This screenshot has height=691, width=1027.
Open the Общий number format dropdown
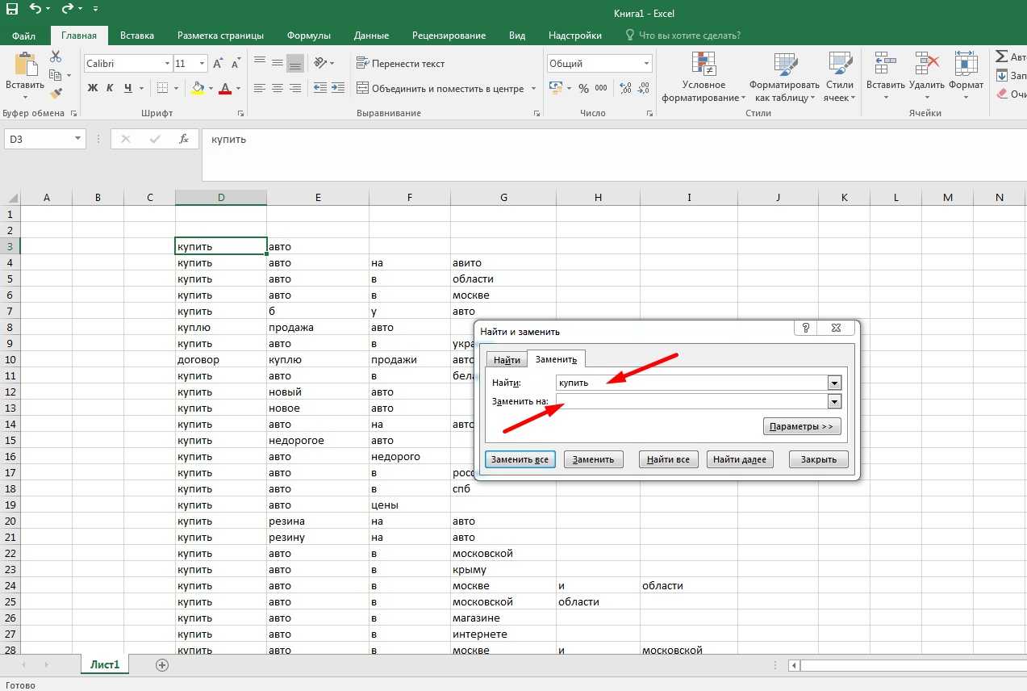coord(646,64)
